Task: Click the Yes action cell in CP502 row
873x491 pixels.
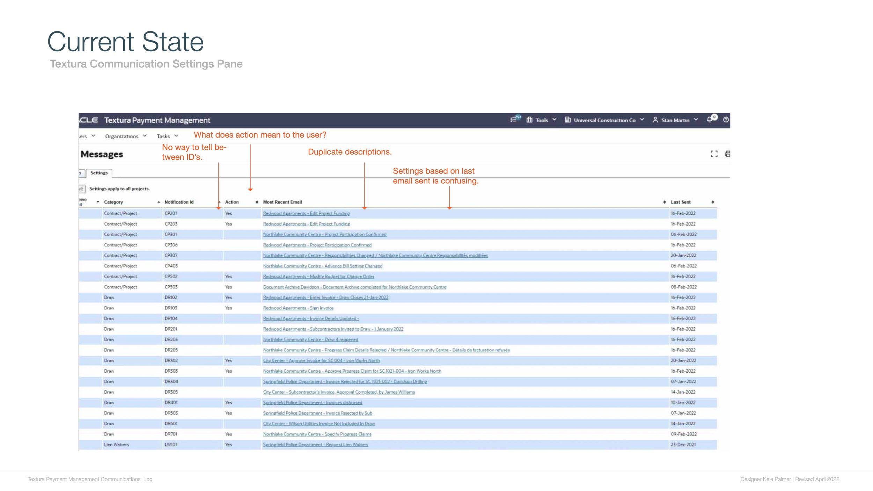Action: point(228,276)
